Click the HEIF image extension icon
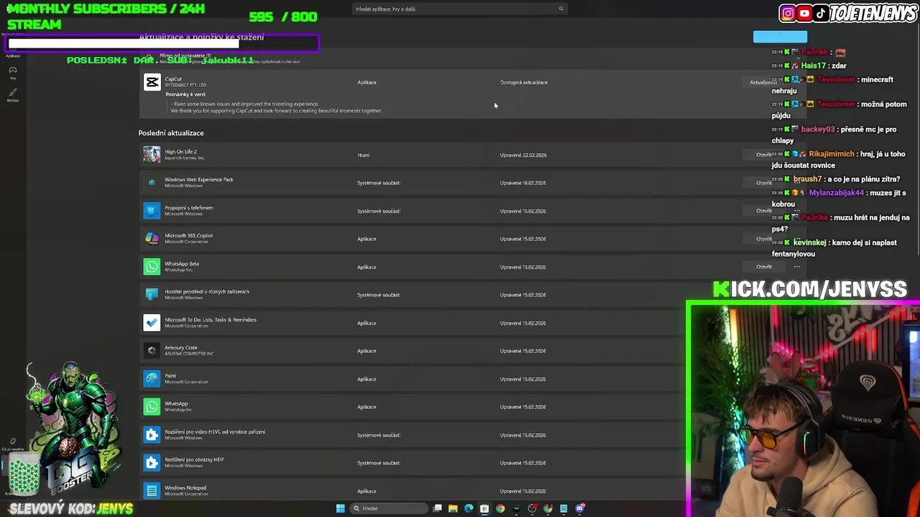Viewport: 920px width, 517px height. coord(152,462)
